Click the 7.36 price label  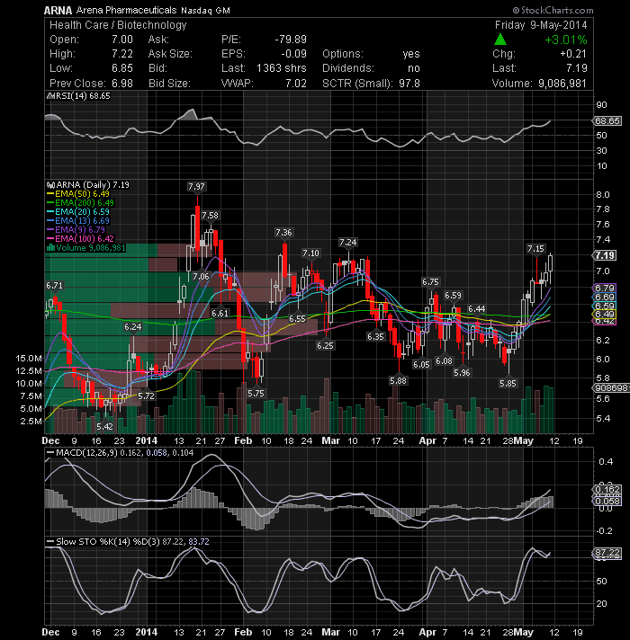(283, 232)
